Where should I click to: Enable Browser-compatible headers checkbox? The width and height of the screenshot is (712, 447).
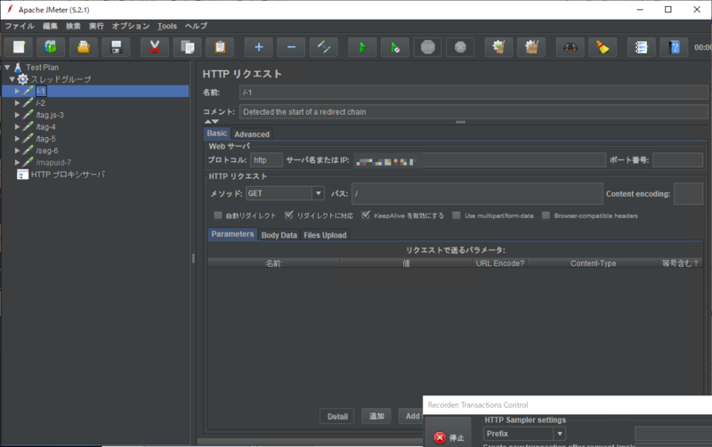[x=546, y=215]
